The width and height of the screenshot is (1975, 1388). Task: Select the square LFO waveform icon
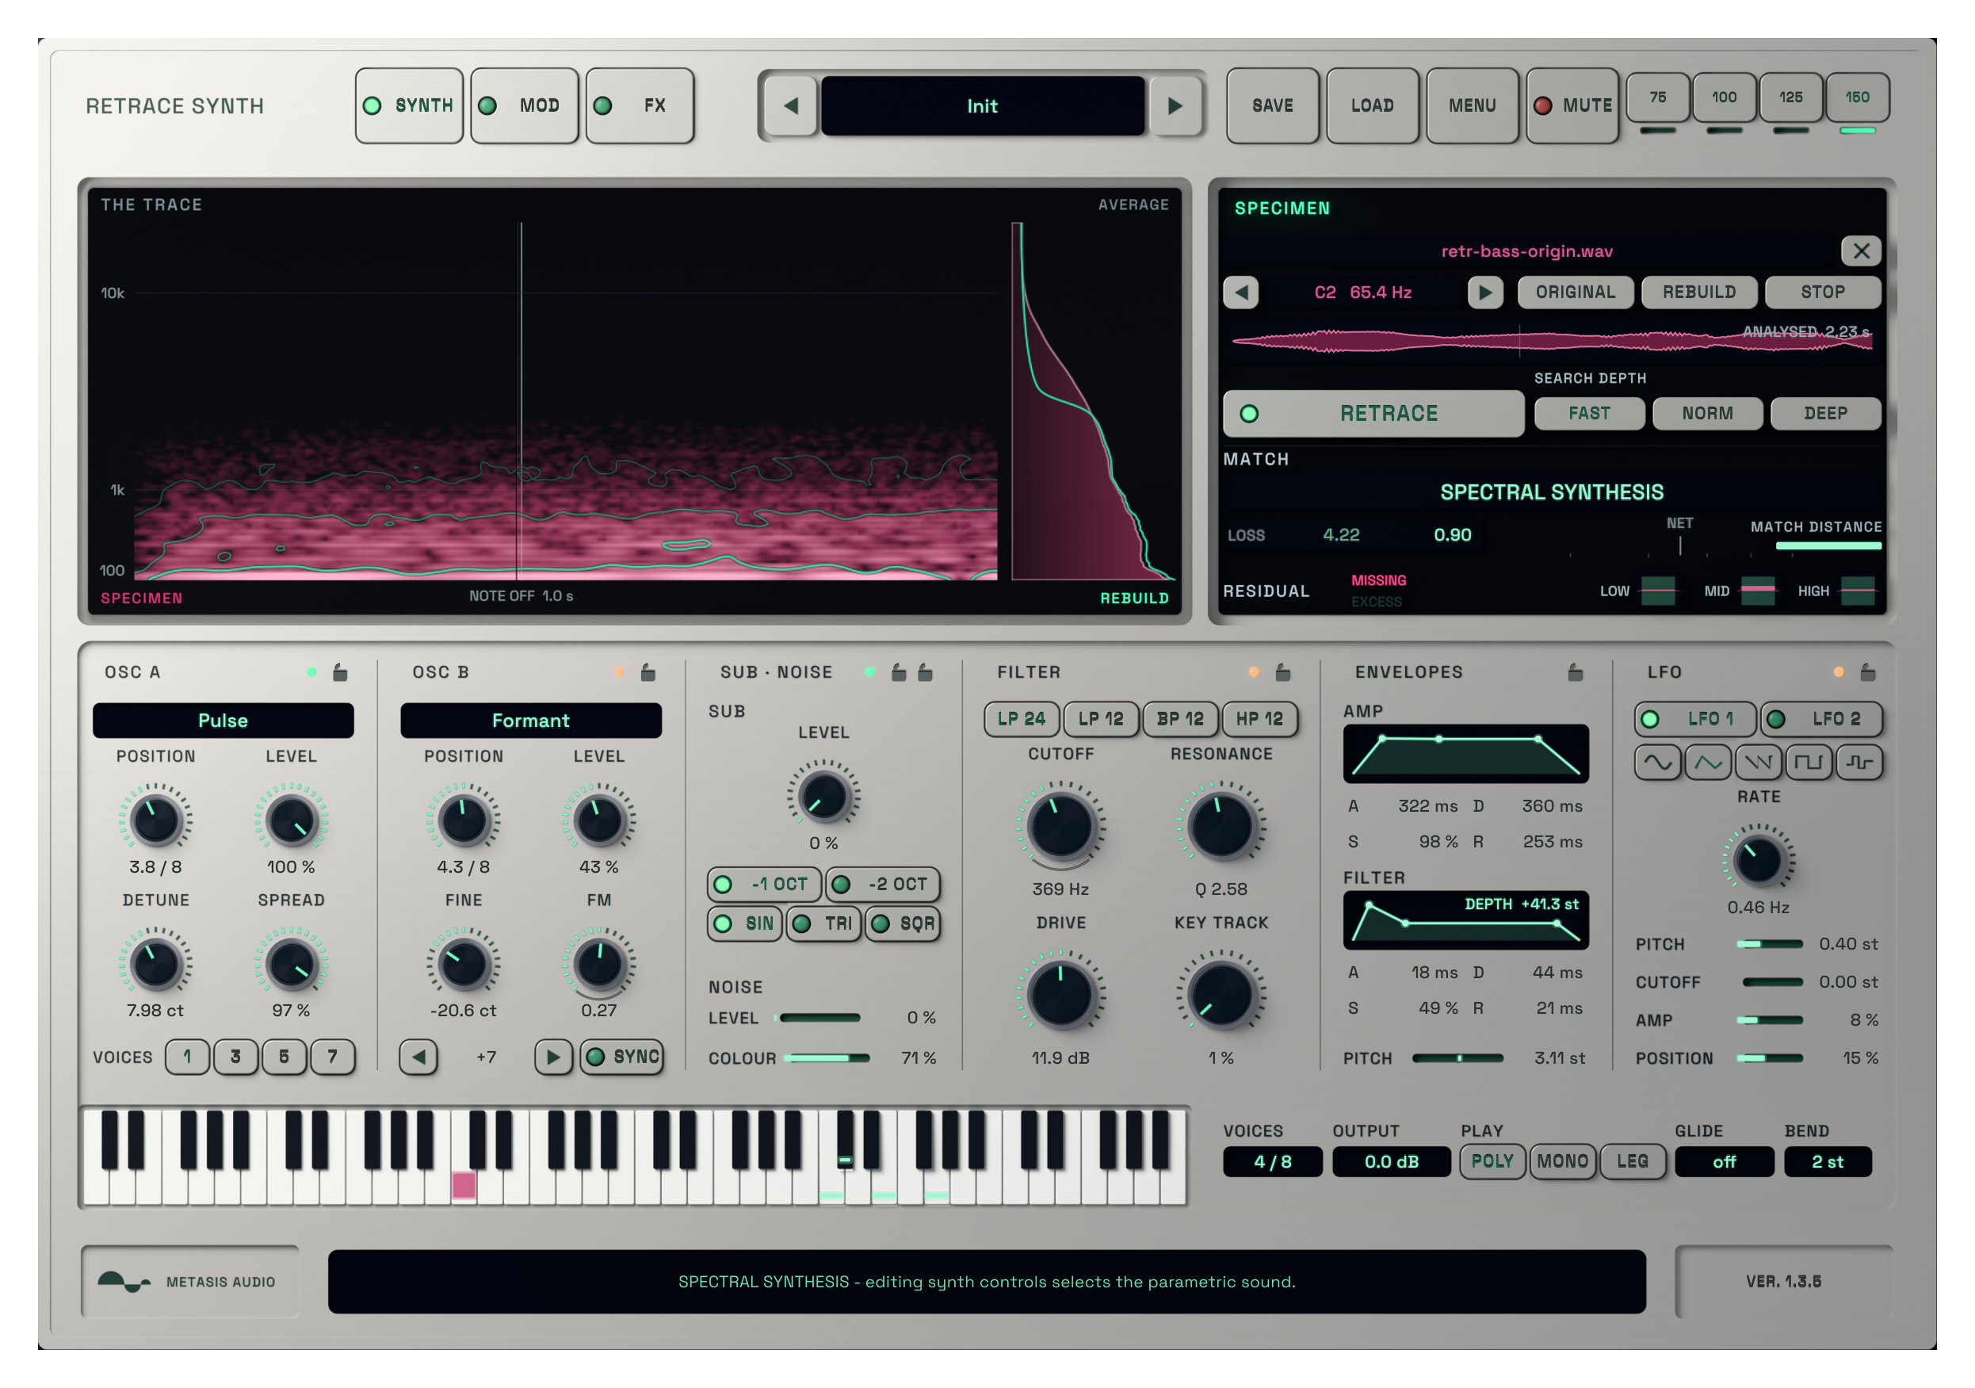click(x=1809, y=763)
